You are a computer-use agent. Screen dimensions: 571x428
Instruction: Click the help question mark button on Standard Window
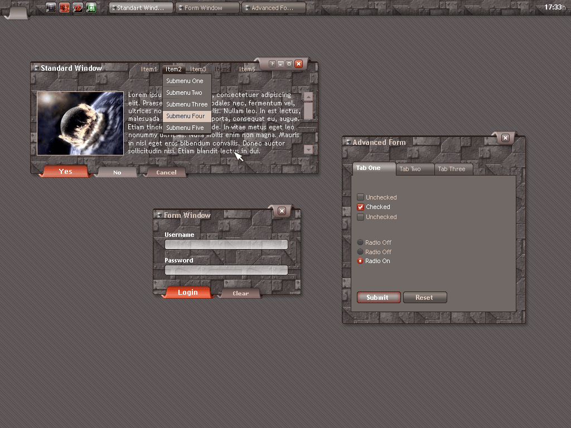coord(272,64)
